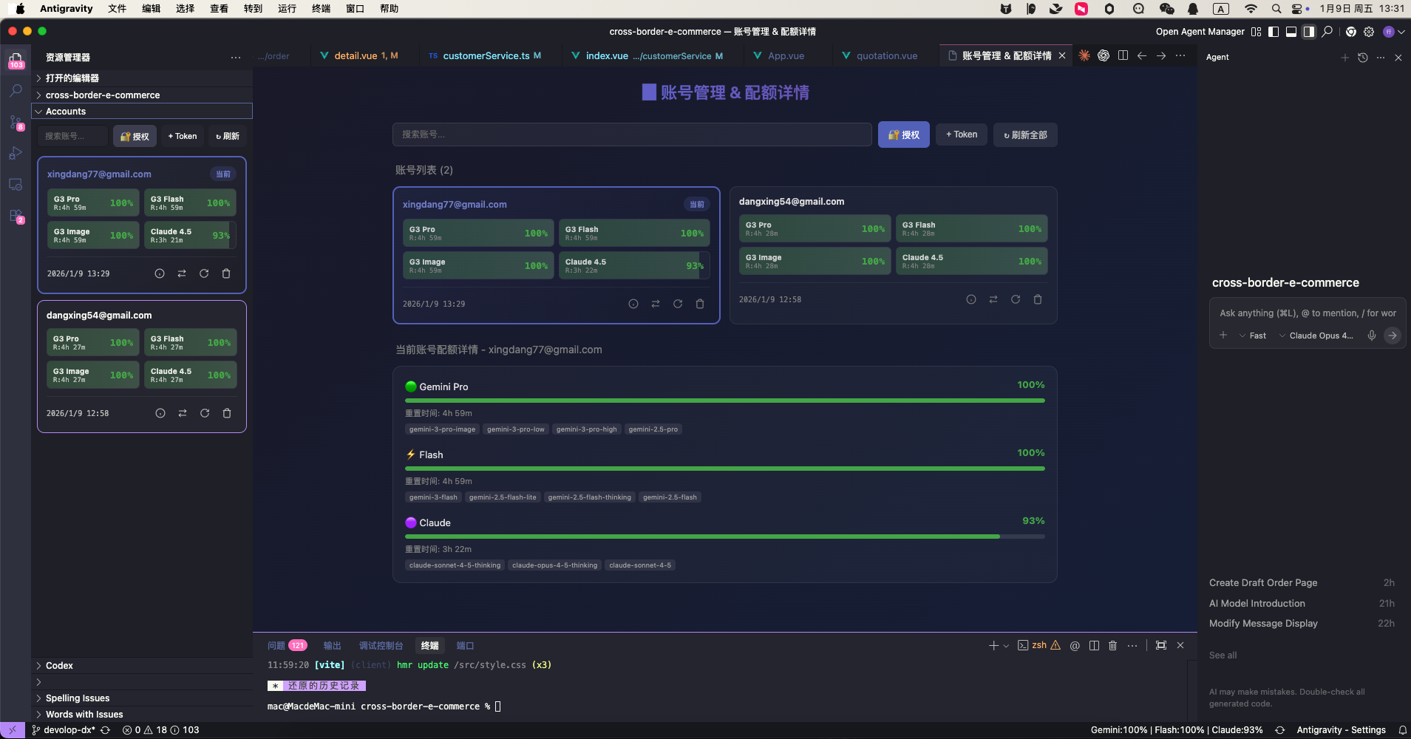The width and height of the screenshot is (1411, 739).
Task: Refresh xingdang77 quota in sidebar card
Action: point(204,273)
